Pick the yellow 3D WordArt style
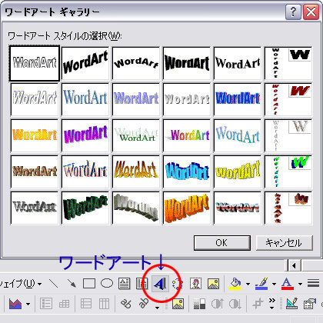This screenshot has height=323, width=323. click(238, 171)
